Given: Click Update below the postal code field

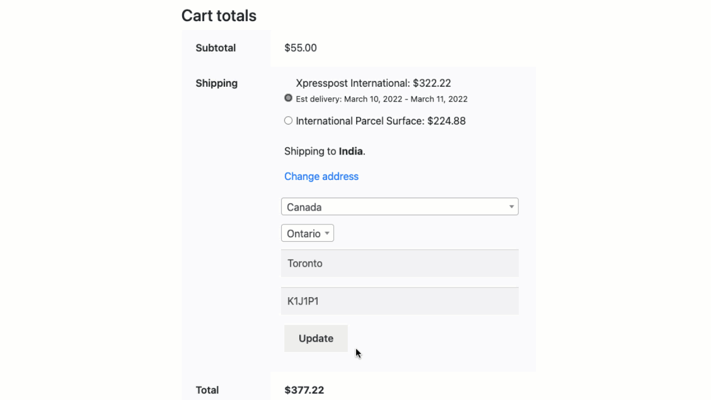Looking at the screenshot, I should tap(316, 338).
